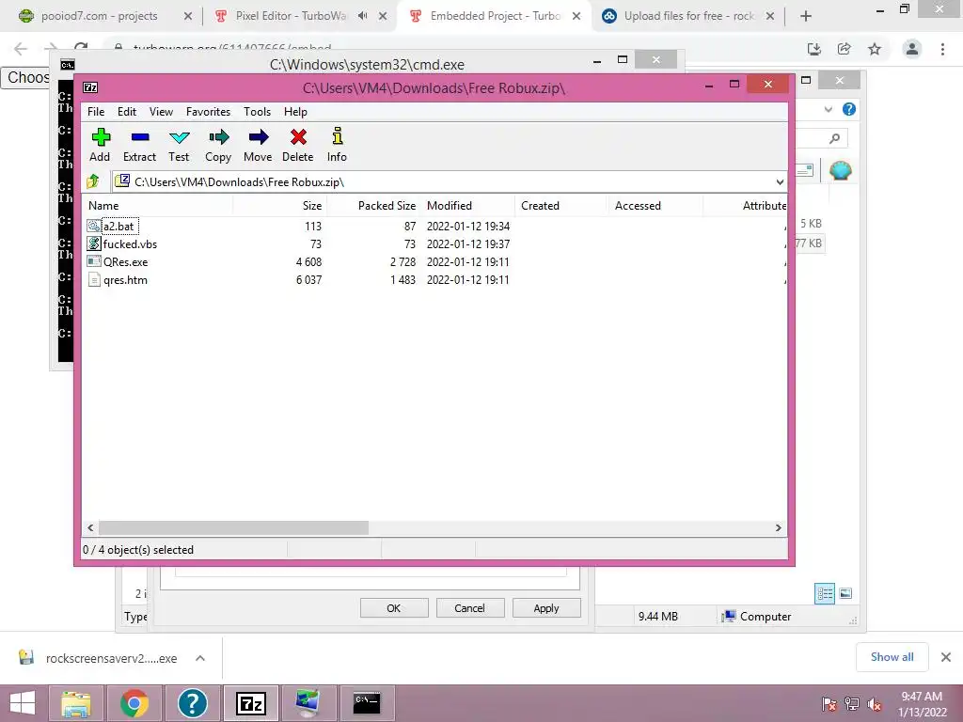Viewport: 963px width, 722px height.
Task: Select the QRes.exe file icon
Action: click(93, 261)
